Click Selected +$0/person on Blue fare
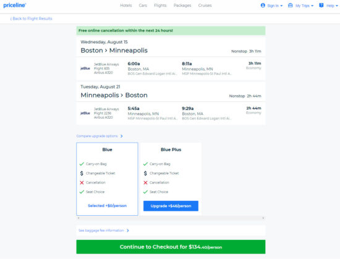The width and height of the screenshot is (340, 259). pyautogui.click(x=107, y=206)
